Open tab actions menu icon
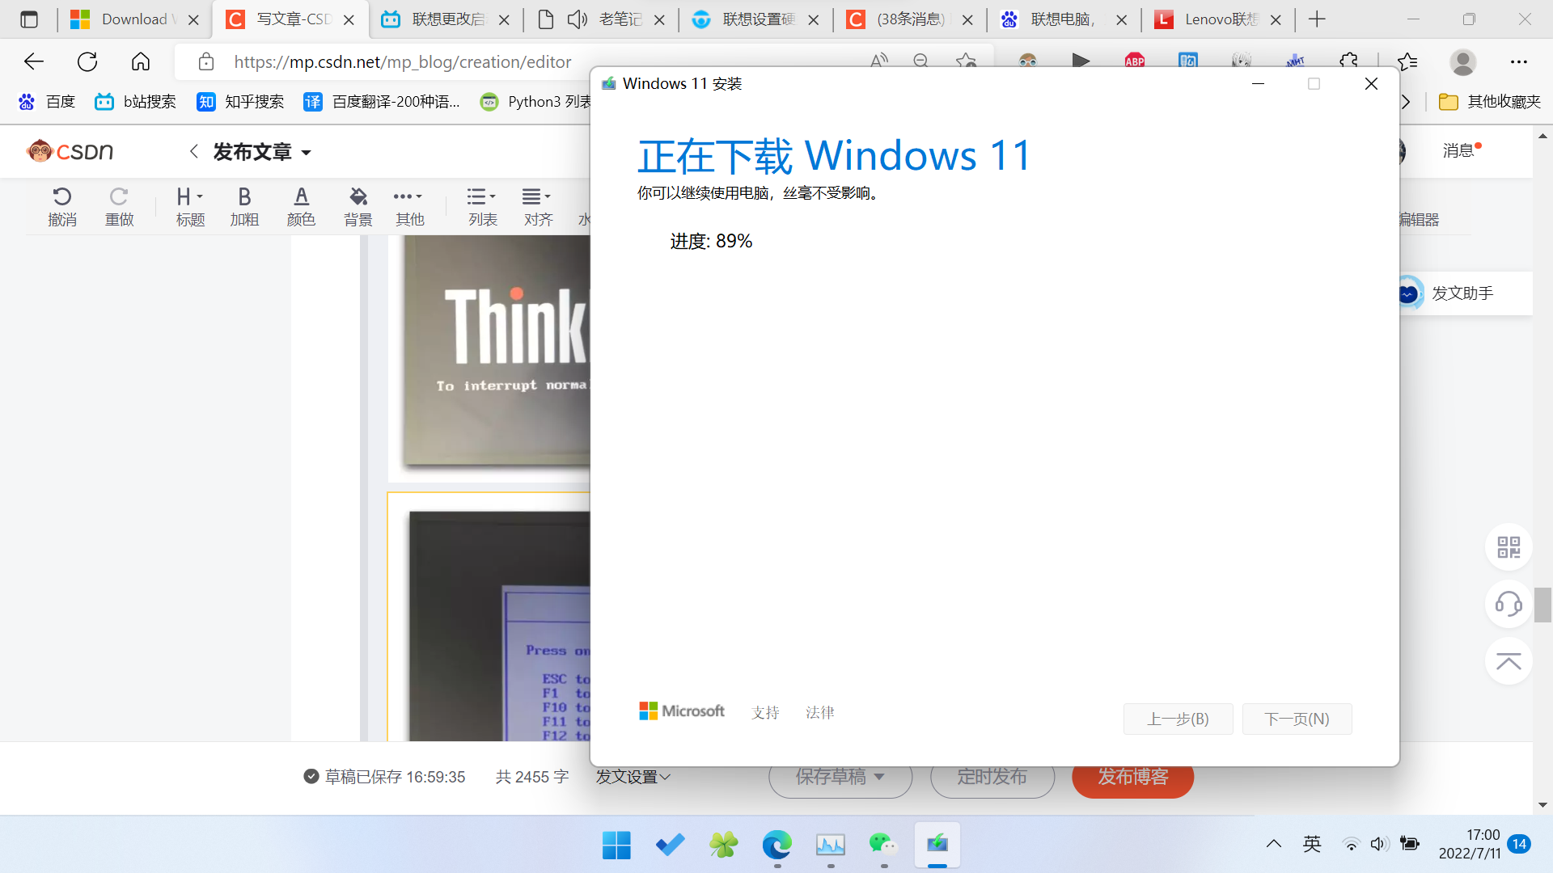The height and width of the screenshot is (873, 1553). (29, 19)
